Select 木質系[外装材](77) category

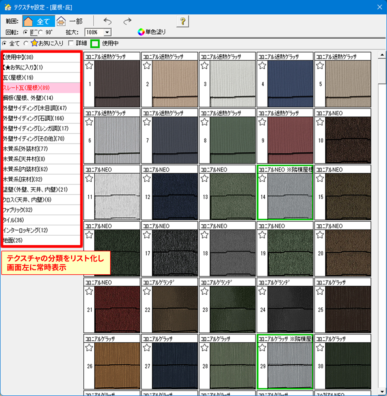(x=41, y=149)
